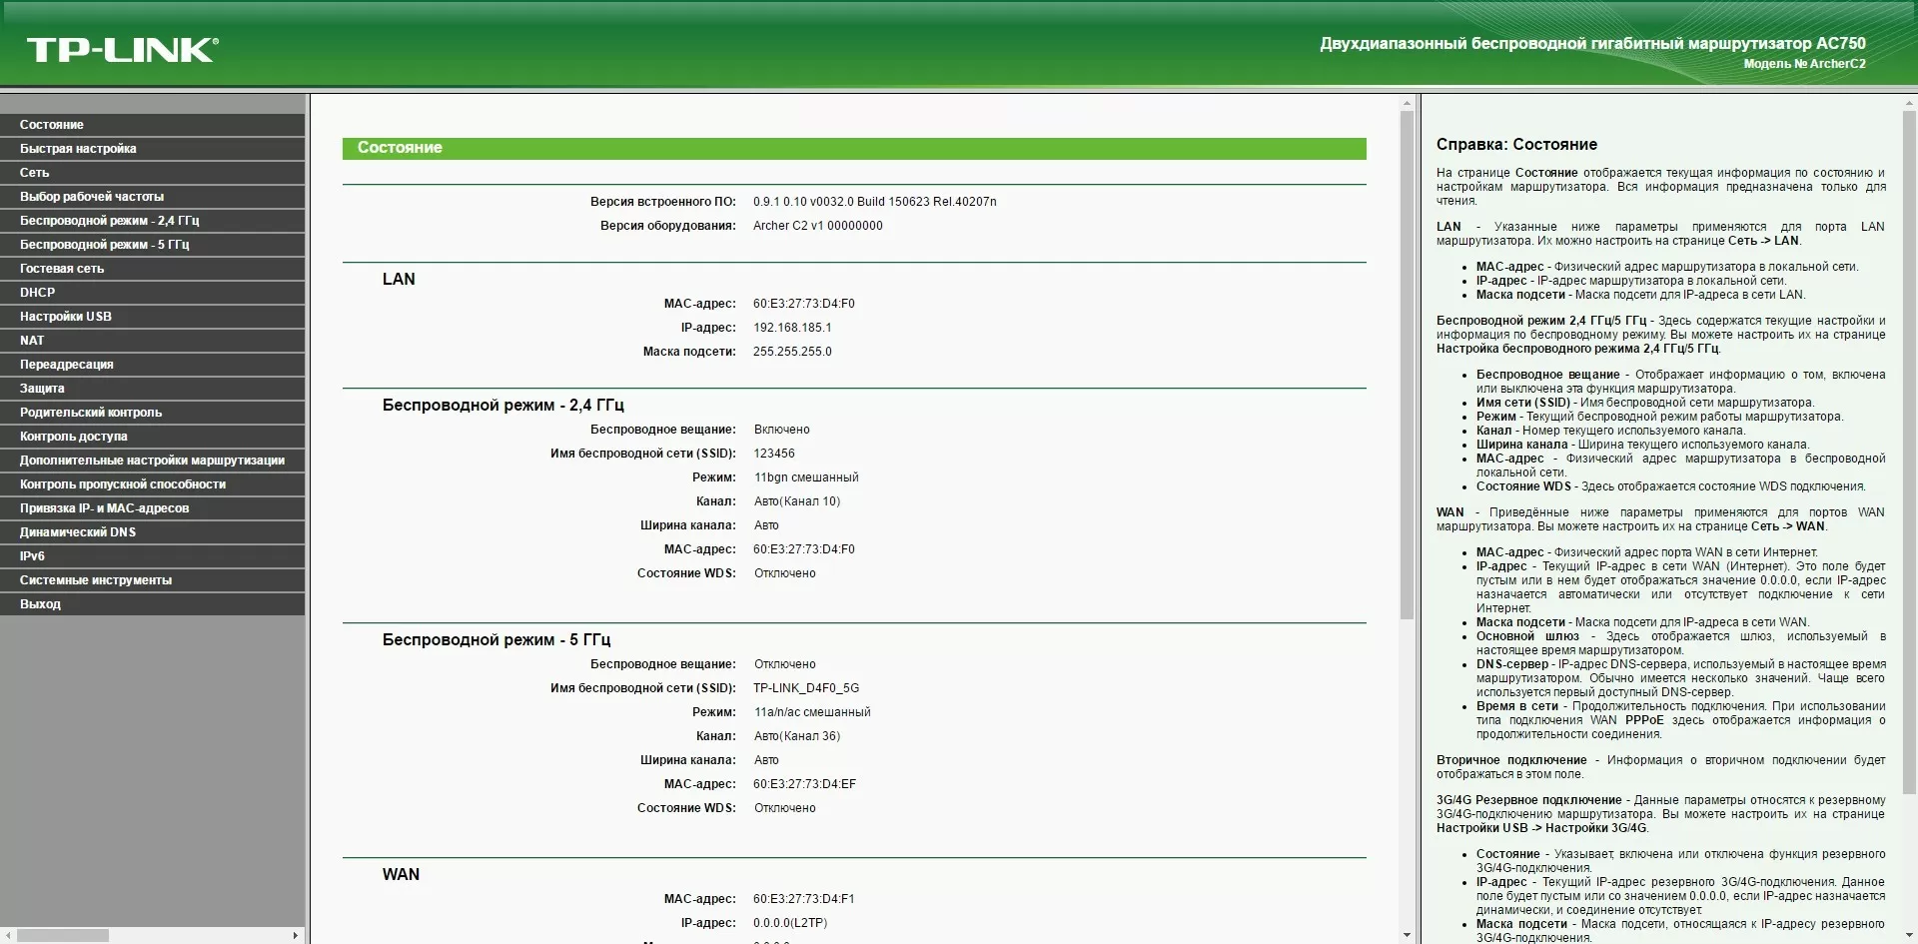This screenshot has width=1918, height=944.
Task: Open the Состояние menu item
Action: [x=152, y=125]
